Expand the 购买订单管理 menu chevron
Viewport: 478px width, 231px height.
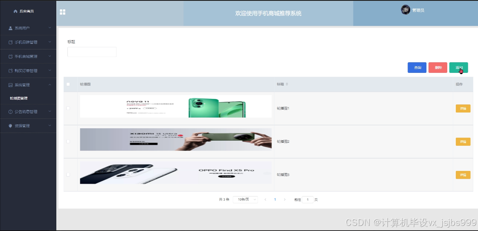[50, 71]
